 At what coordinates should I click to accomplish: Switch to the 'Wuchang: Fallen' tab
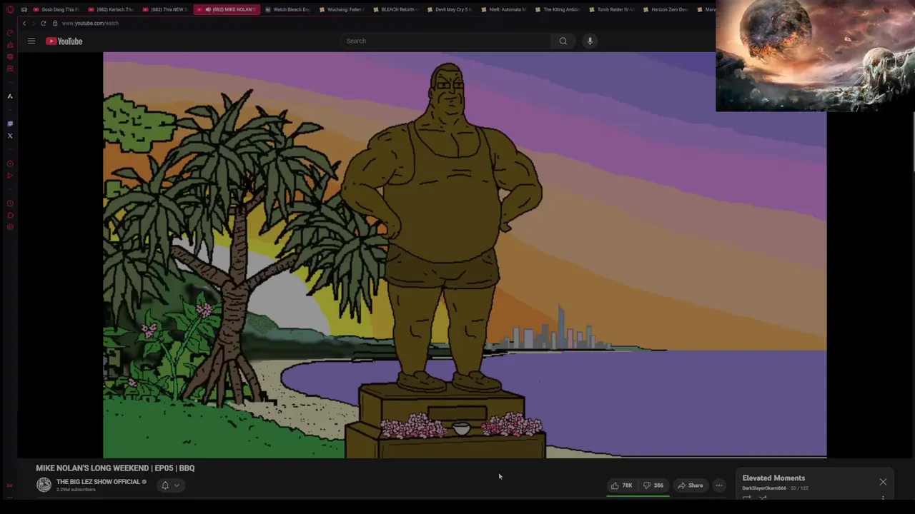[x=342, y=9]
